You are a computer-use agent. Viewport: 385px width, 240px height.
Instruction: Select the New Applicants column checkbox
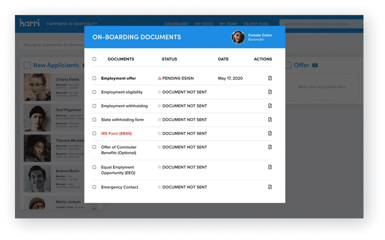pyautogui.click(x=27, y=65)
